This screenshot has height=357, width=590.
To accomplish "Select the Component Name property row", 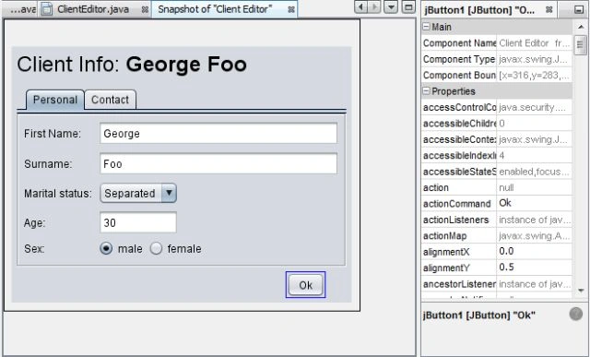I will (497, 43).
